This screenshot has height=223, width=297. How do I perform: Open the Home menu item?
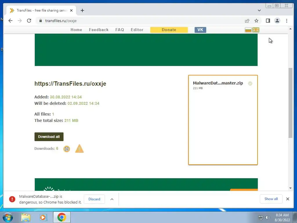76,30
